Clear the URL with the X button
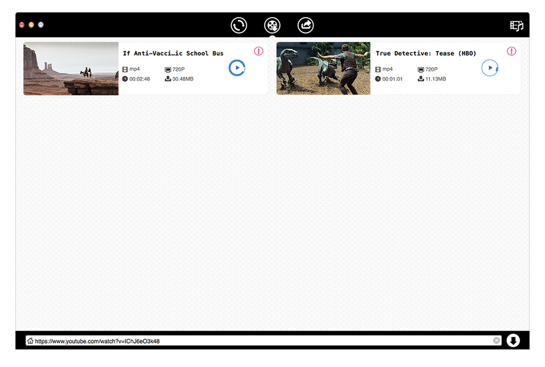Screen dimensions: 545x367 (x=496, y=341)
